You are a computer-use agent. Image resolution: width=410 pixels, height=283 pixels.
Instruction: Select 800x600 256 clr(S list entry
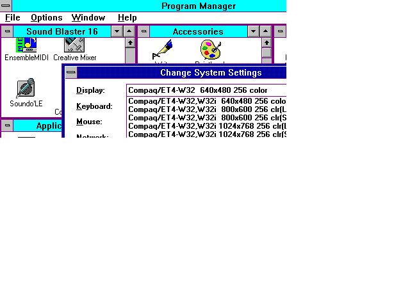point(207,118)
